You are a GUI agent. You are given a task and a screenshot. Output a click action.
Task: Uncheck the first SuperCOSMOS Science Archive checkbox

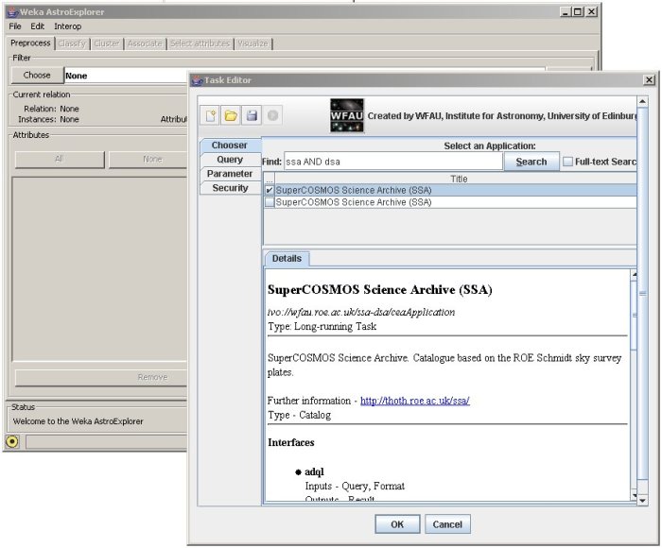point(270,190)
